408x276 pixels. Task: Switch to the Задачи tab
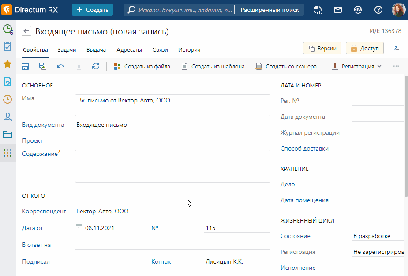point(67,50)
